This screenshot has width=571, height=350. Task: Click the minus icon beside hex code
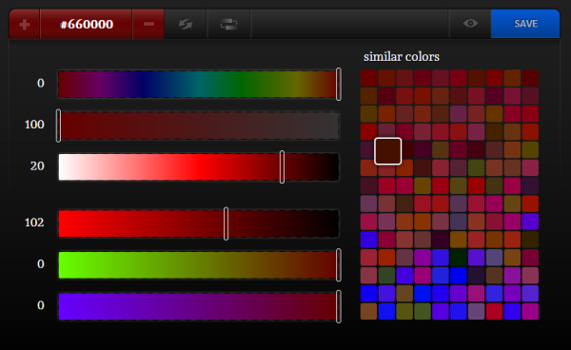click(148, 25)
